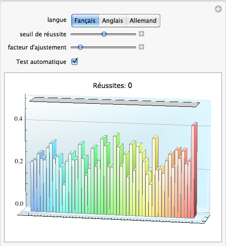Click the 0.0 axis label
The image size is (226, 246).
19,204
